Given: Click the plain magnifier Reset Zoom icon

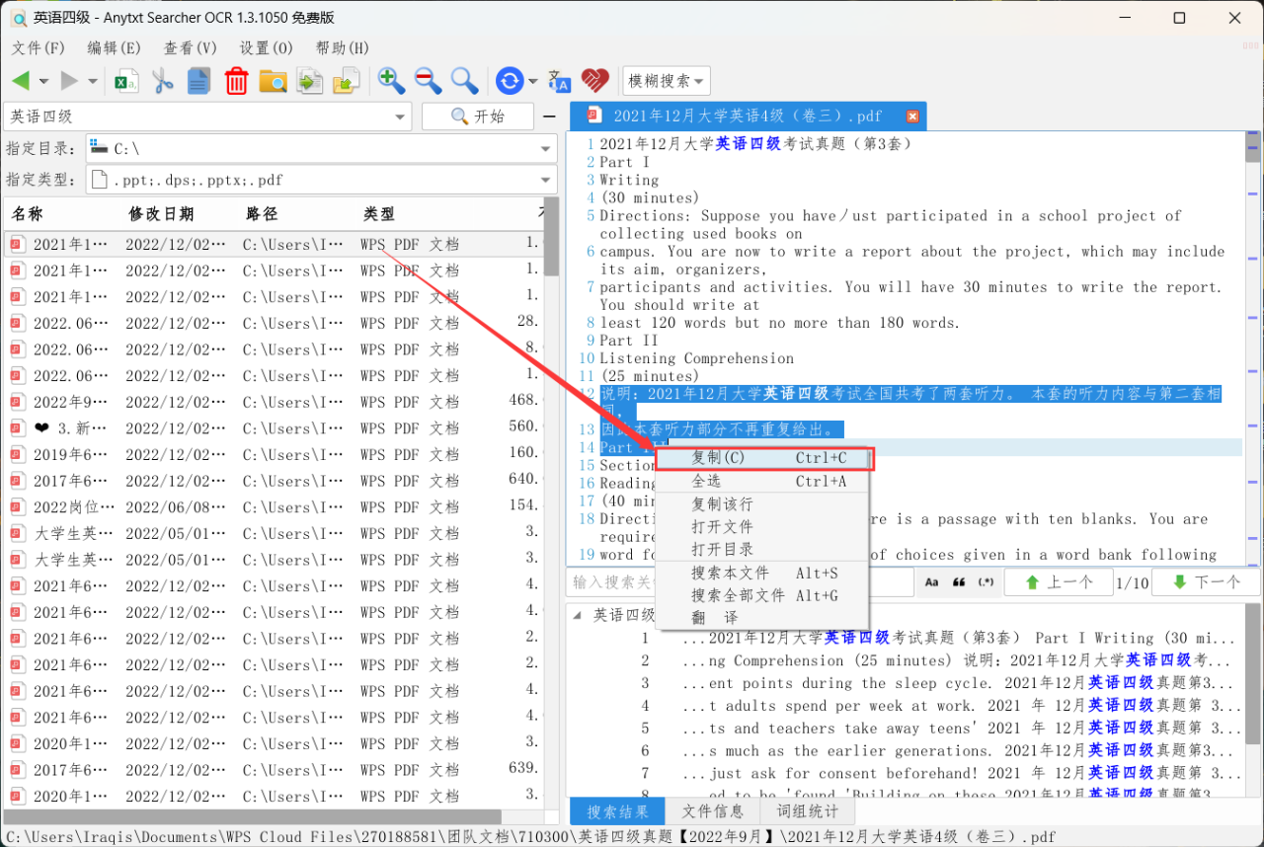Looking at the screenshot, I should click(464, 81).
